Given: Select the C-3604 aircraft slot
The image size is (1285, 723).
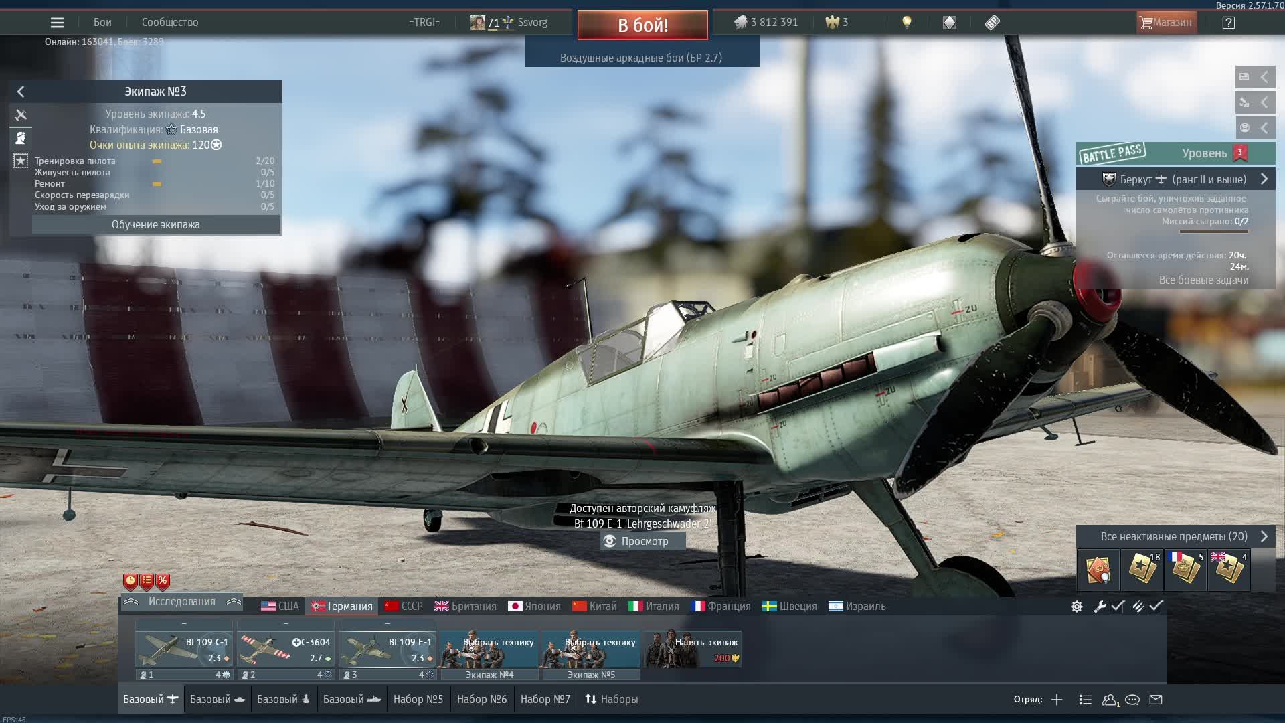Looking at the screenshot, I should tap(286, 650).
